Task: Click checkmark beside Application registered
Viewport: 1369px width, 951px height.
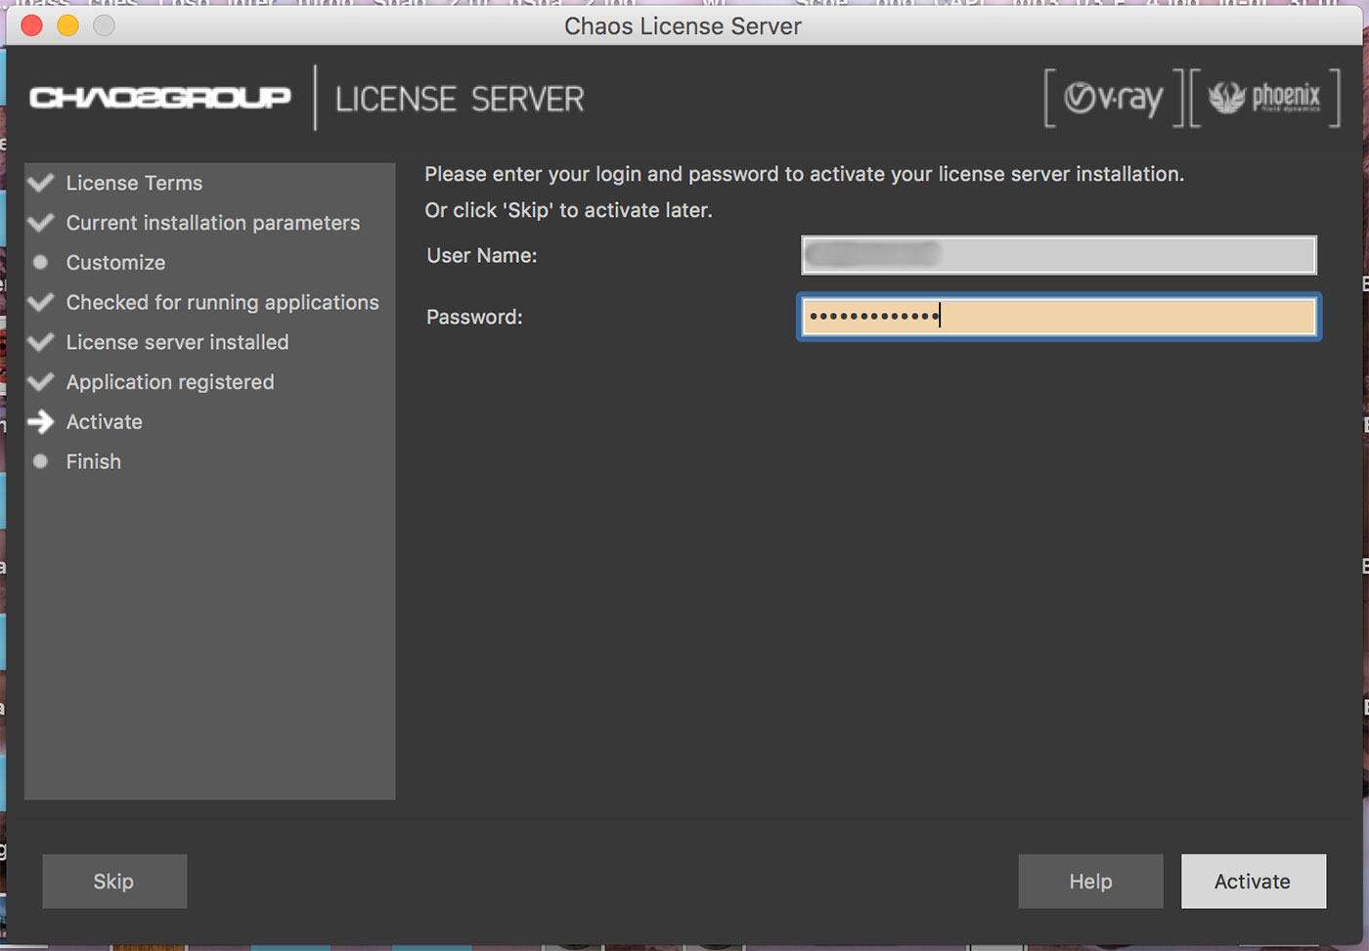Action: coord(41,382)
